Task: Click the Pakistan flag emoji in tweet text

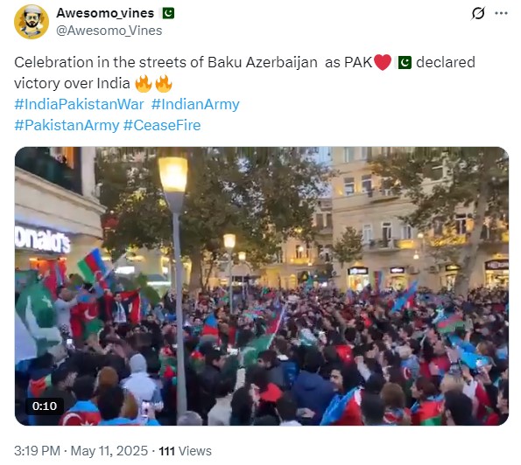Action: (405, 62)
